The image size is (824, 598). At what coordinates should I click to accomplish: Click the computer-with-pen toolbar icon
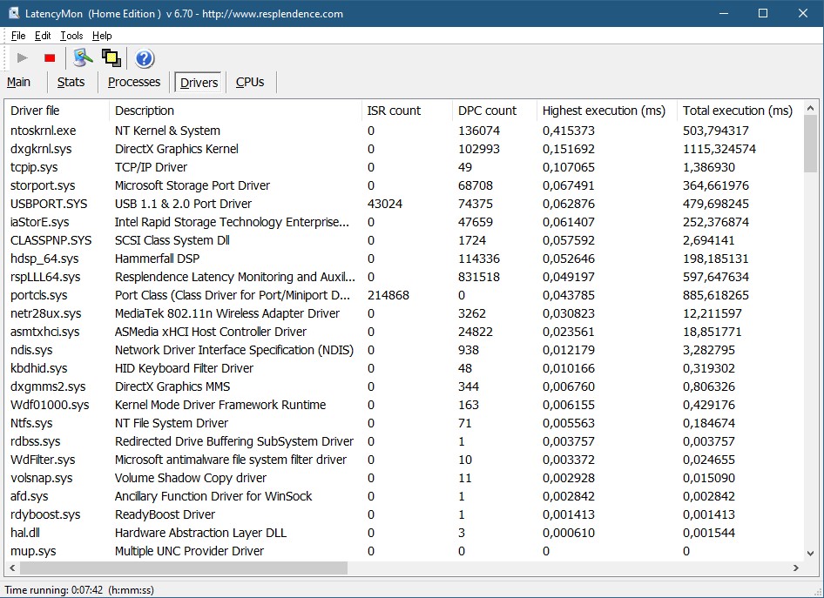83,58
